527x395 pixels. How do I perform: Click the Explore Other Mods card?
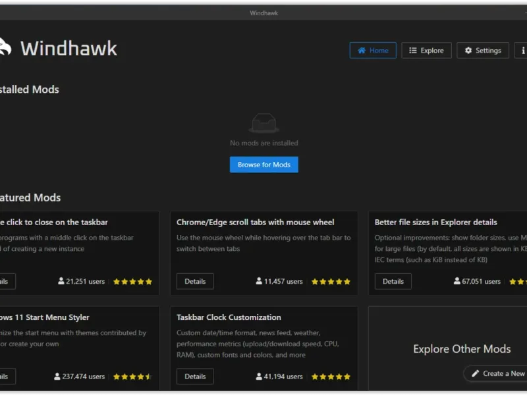448,348
